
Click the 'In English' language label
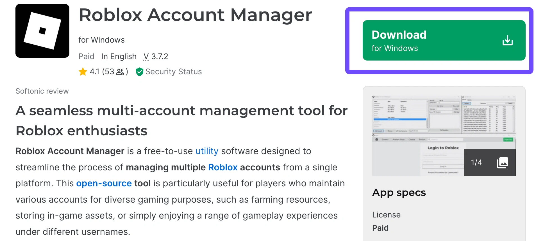click(x=119, y=57)
